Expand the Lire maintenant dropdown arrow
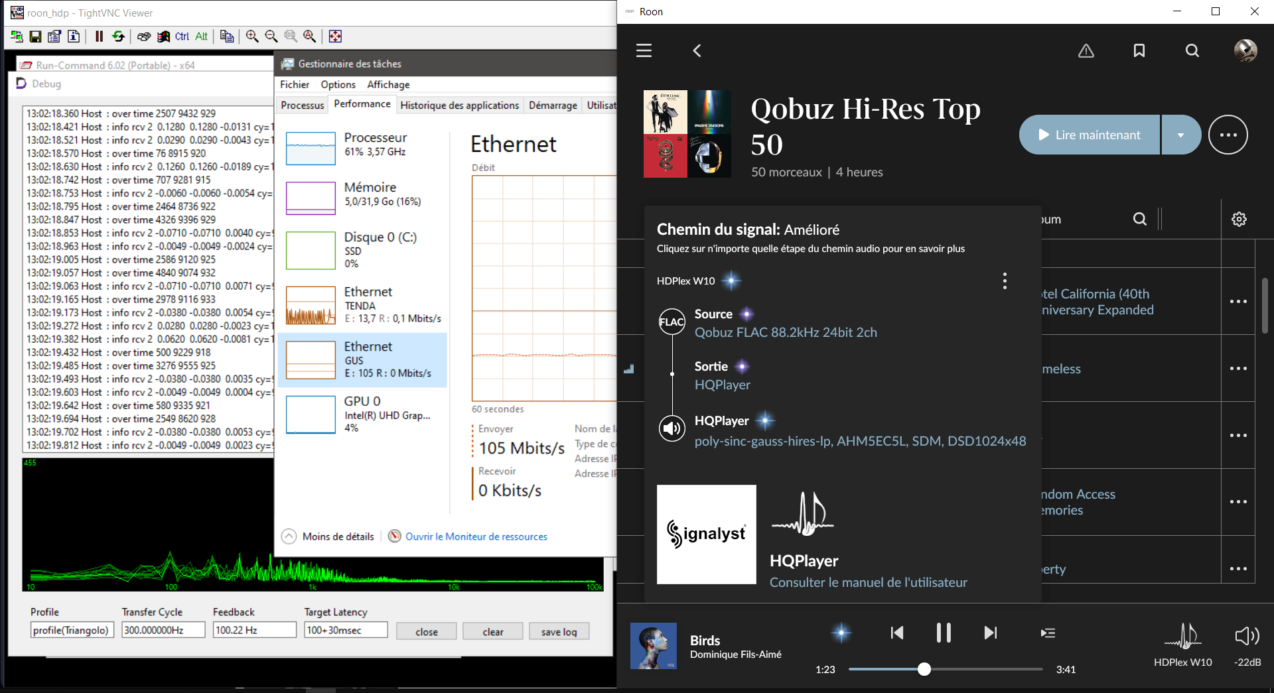The width and height of the screenshot is (1274, 693). pyautogui.click(x=1181, y=135)
